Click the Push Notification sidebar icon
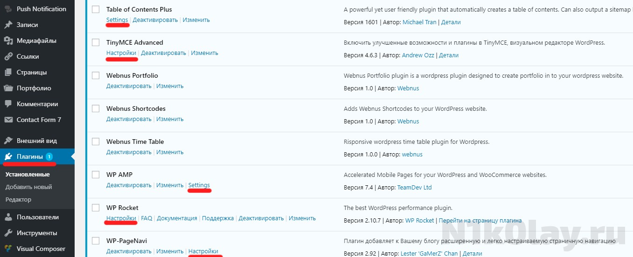 (x=8, y=9)
